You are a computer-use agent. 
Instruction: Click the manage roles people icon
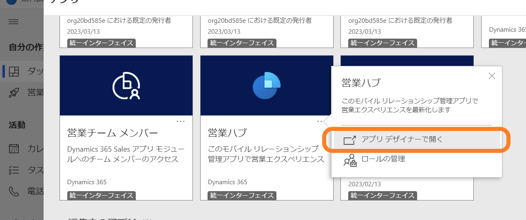pyautogui.click(x=350, y=160)
